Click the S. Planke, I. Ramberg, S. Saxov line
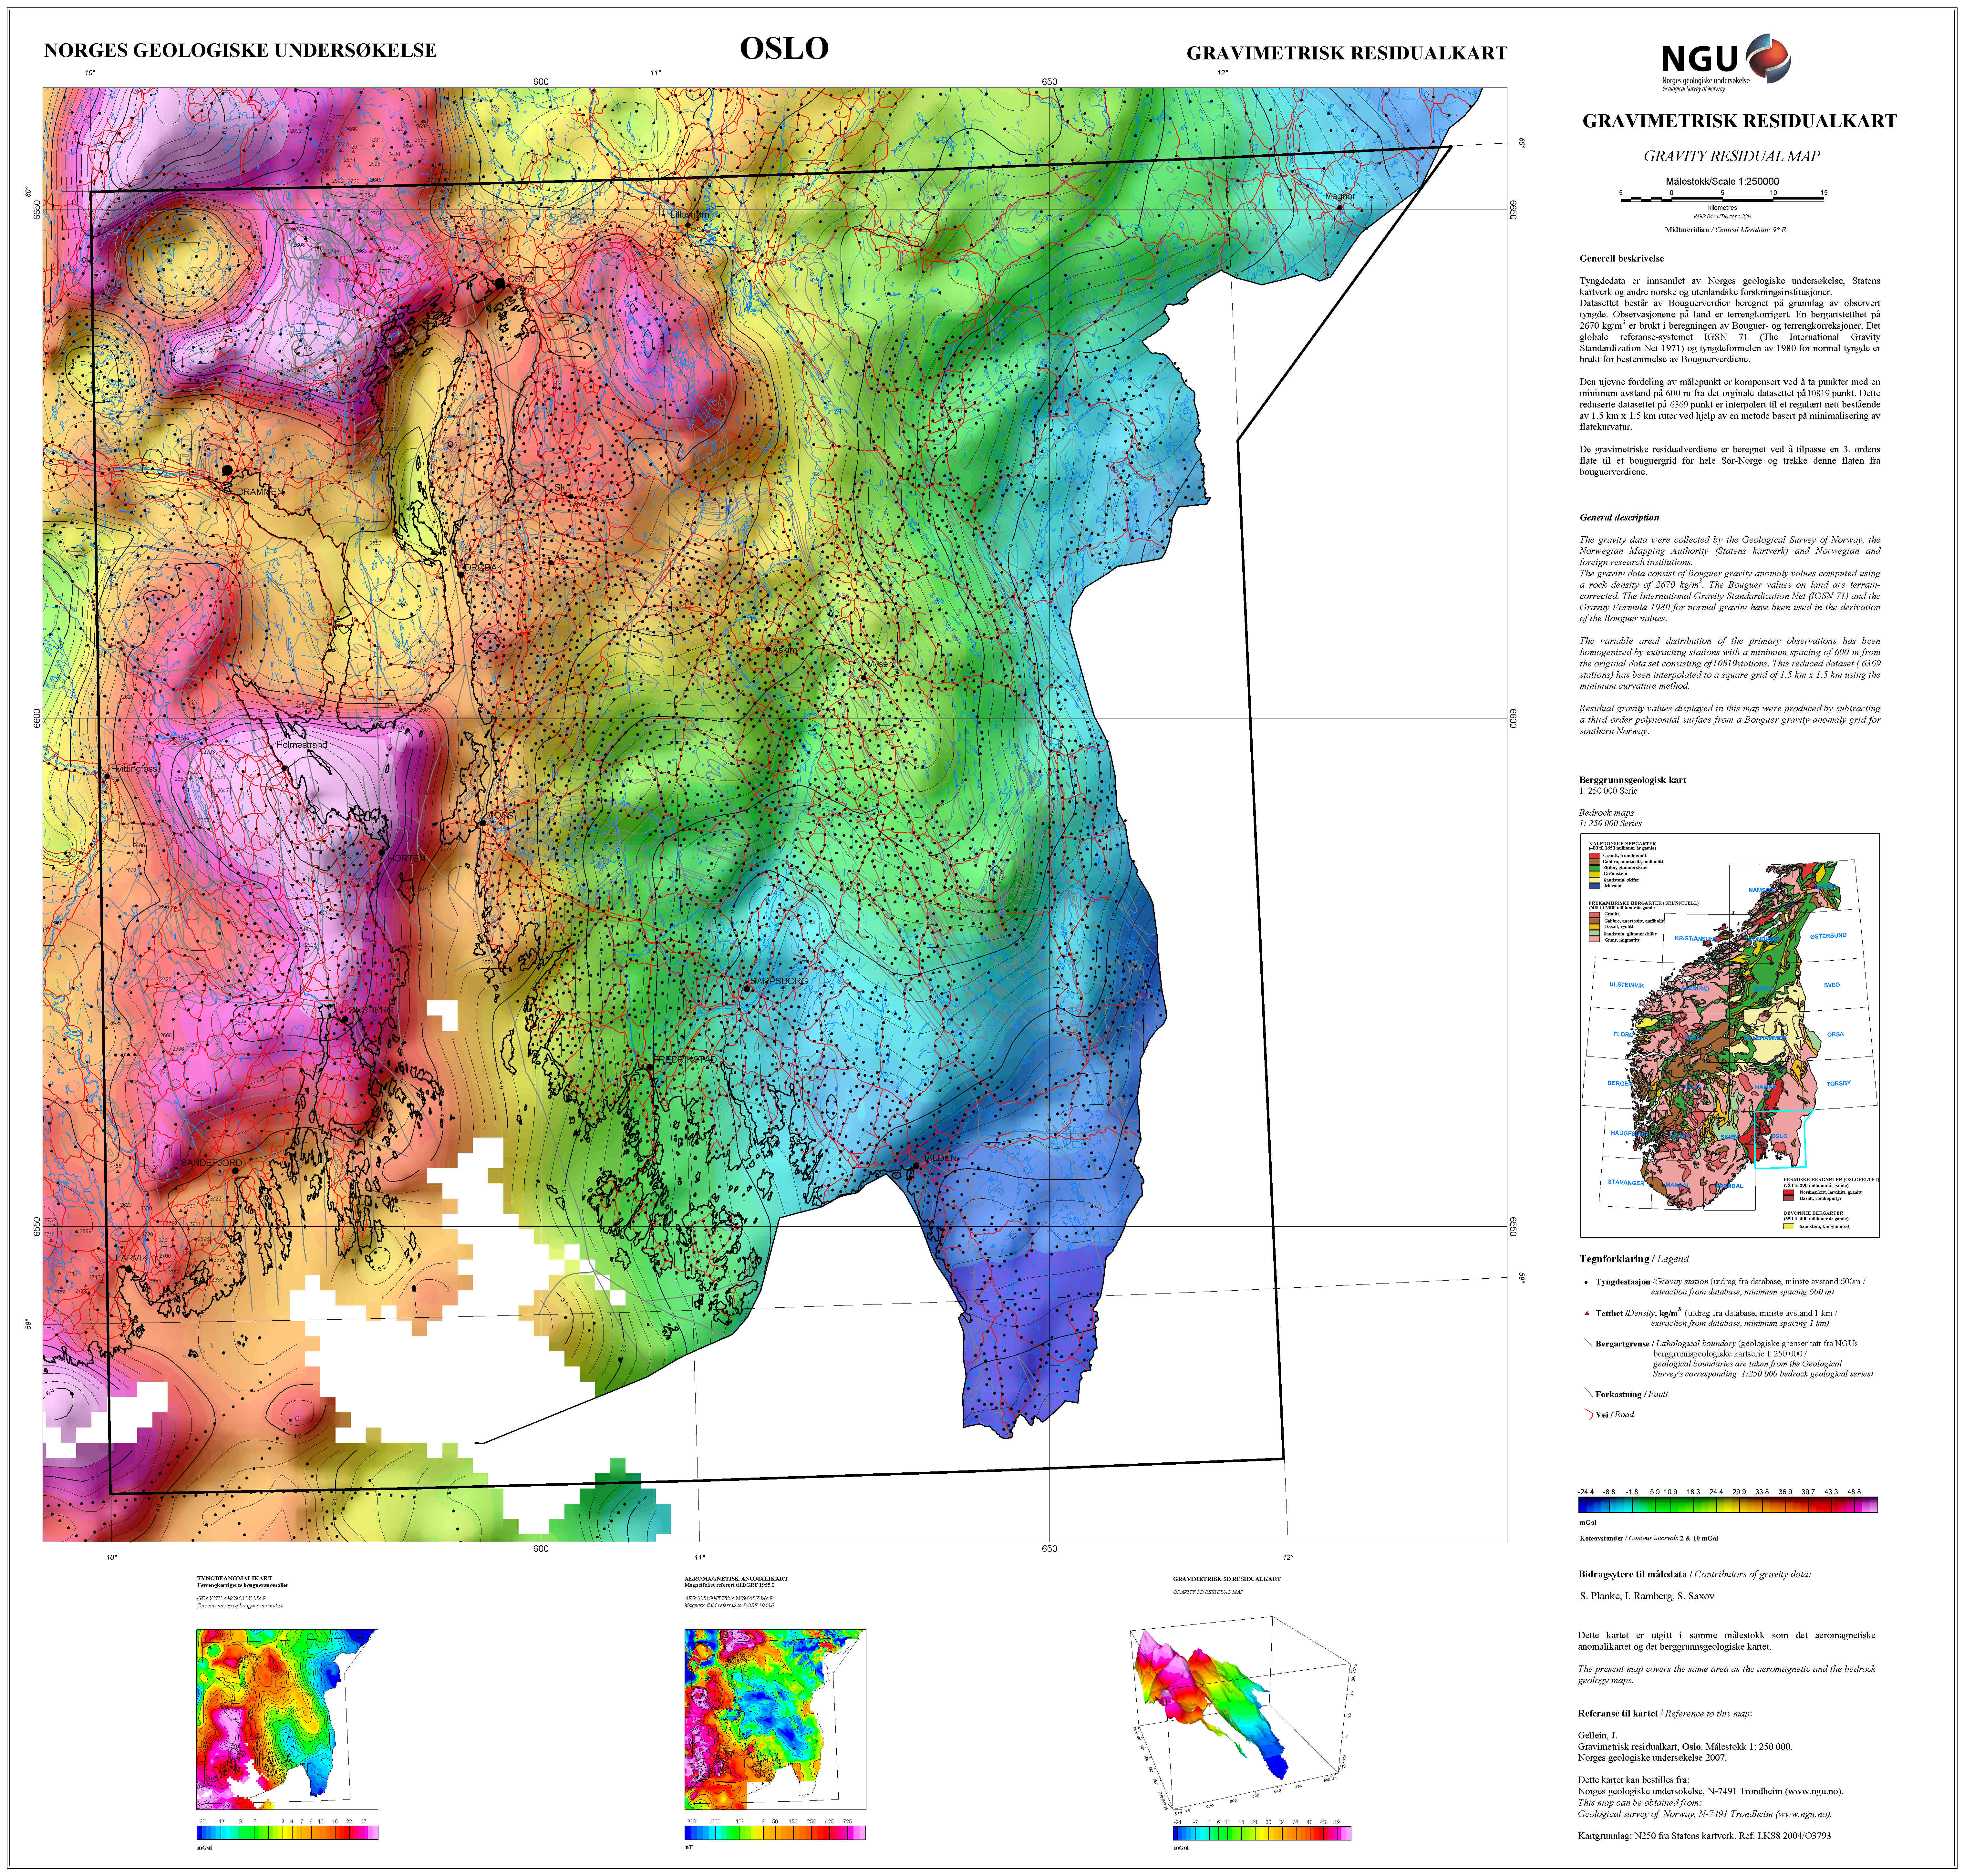The height and width of the screenshot is (1876, 1964). pyautogui.click(x=1647, y=1596)
